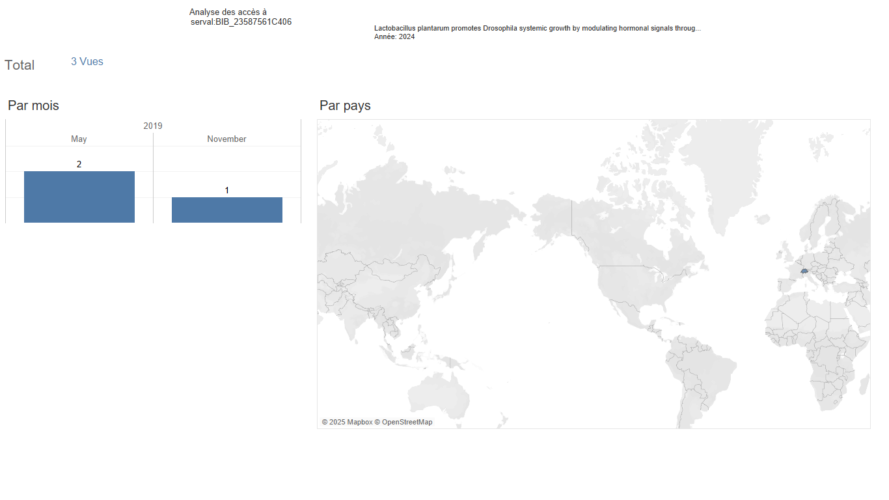Click the 'November' column header
This screenshot has width=889, height=500.
coord(226,139)
